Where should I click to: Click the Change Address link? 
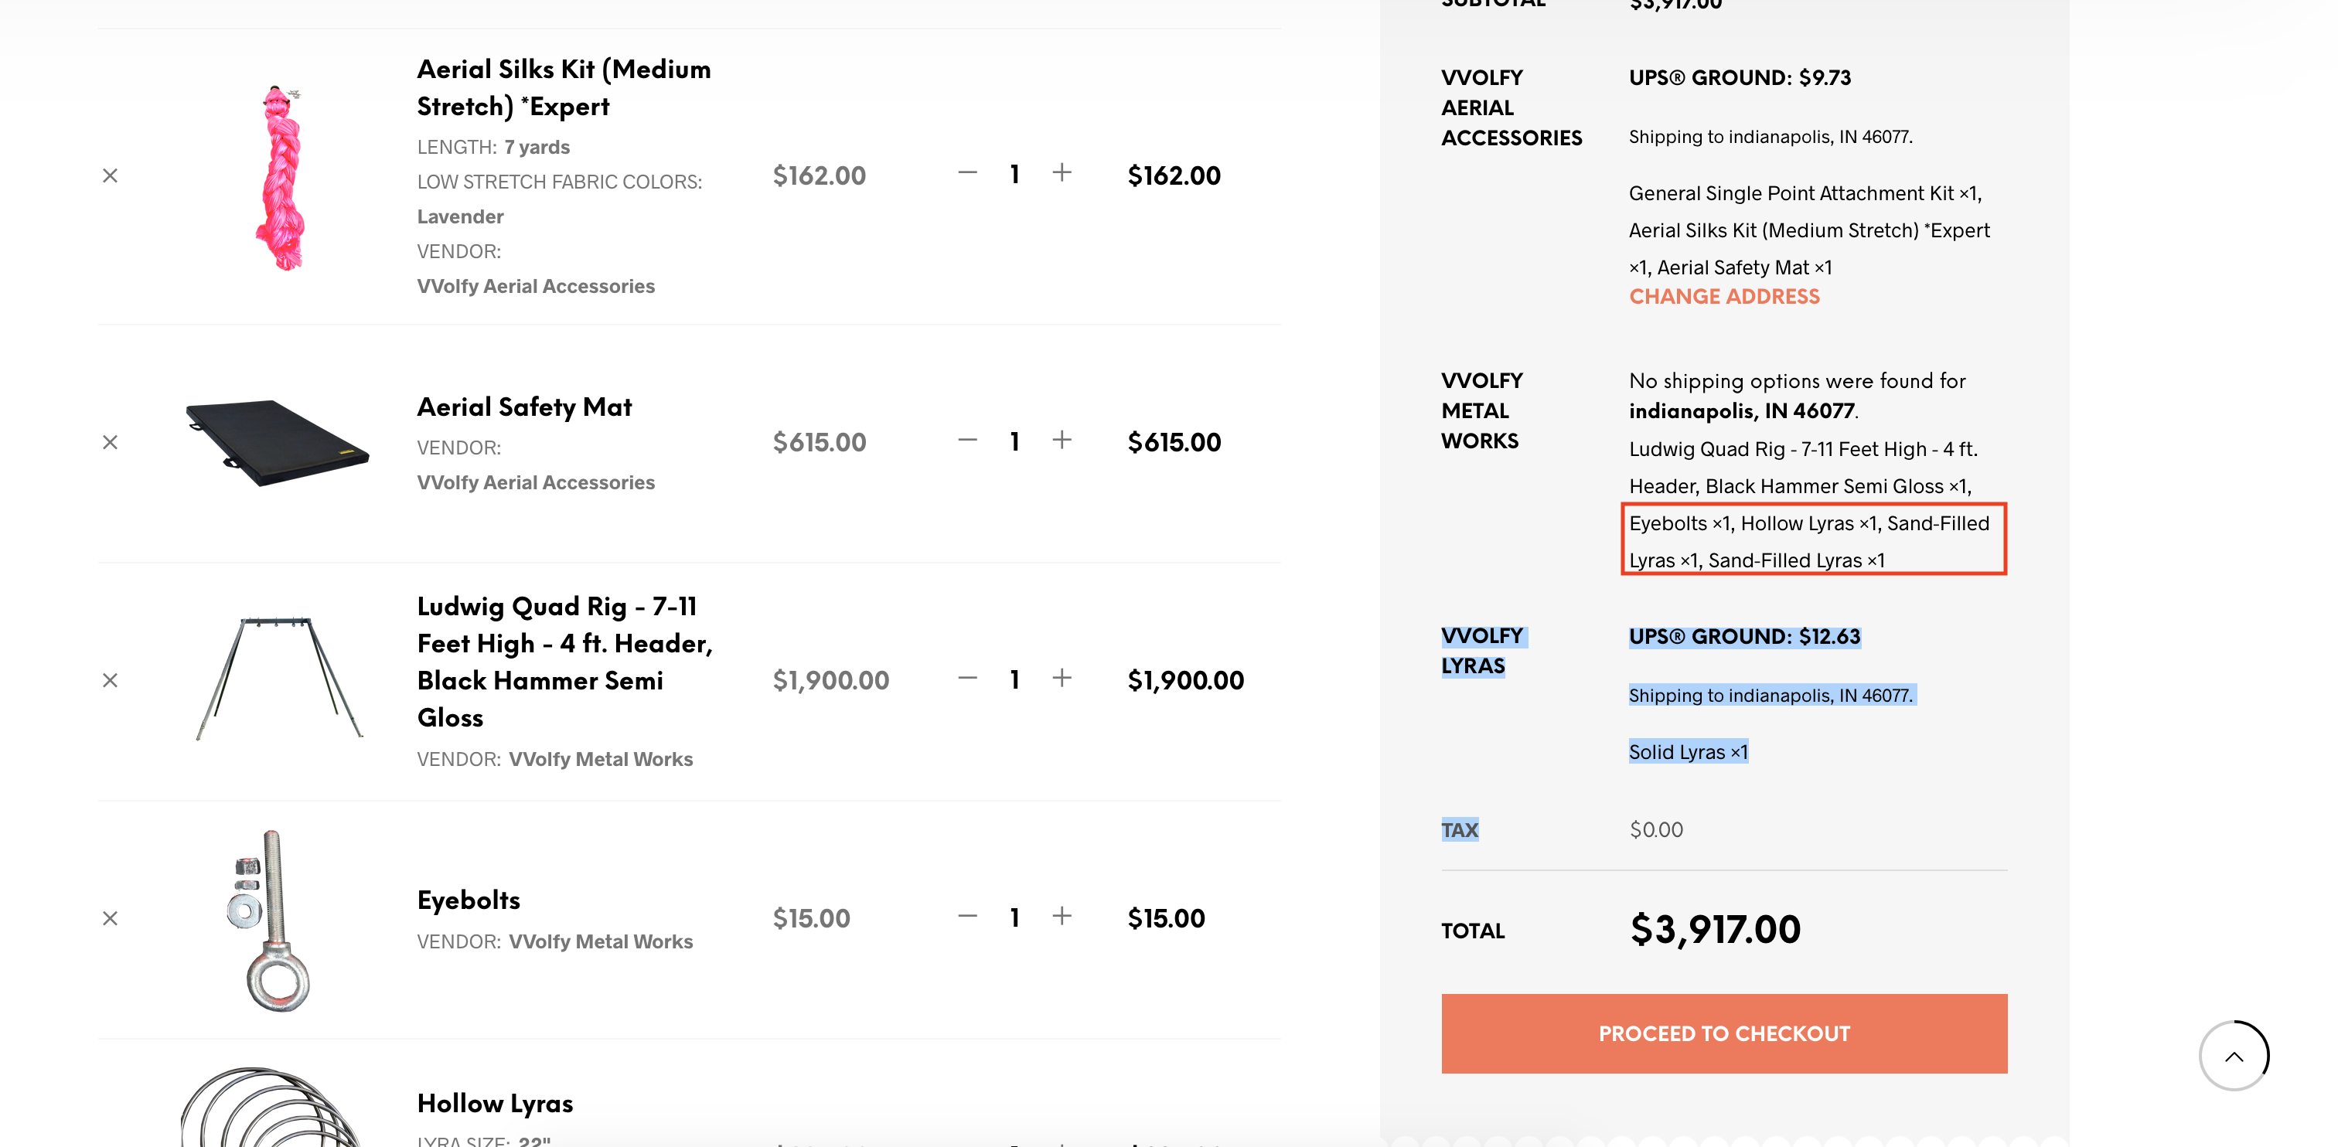pyautogui.click(x=1723, y=297)
